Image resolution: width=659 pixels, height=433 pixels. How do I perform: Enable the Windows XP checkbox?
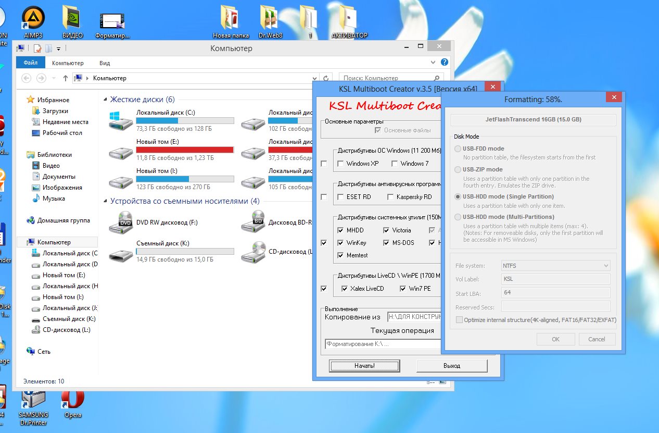(341, 164)
